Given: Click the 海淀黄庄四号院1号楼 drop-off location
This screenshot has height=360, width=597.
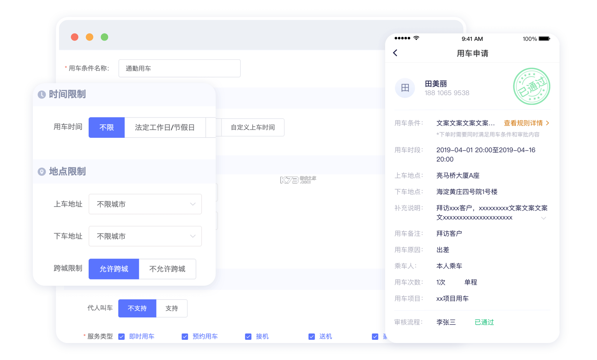Looking at the screenshot, I should pos(467,192).
